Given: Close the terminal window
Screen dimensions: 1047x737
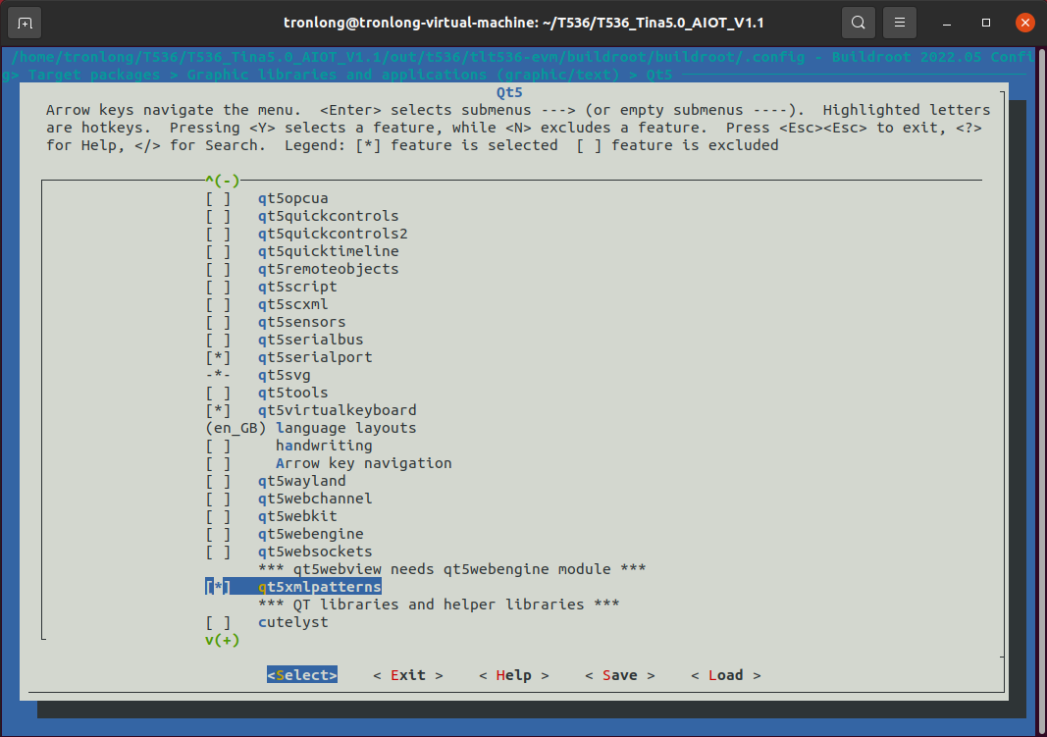Looking at the screenshot, I should (1025, 24).
